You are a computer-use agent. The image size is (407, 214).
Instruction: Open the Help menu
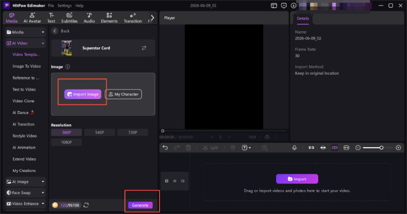click(79, 6)
